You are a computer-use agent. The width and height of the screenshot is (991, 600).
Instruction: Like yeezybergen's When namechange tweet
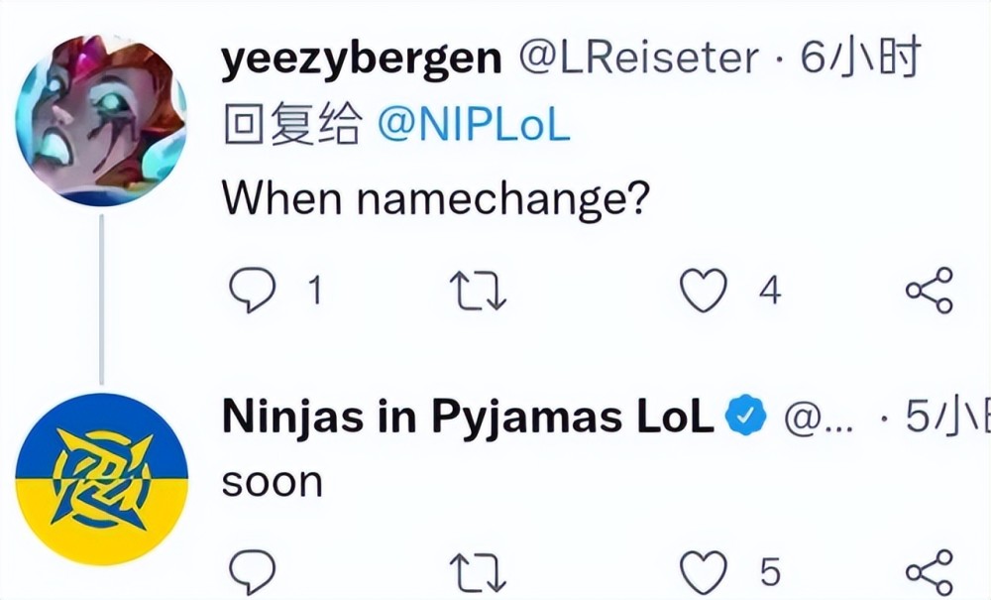coord(703,291)
